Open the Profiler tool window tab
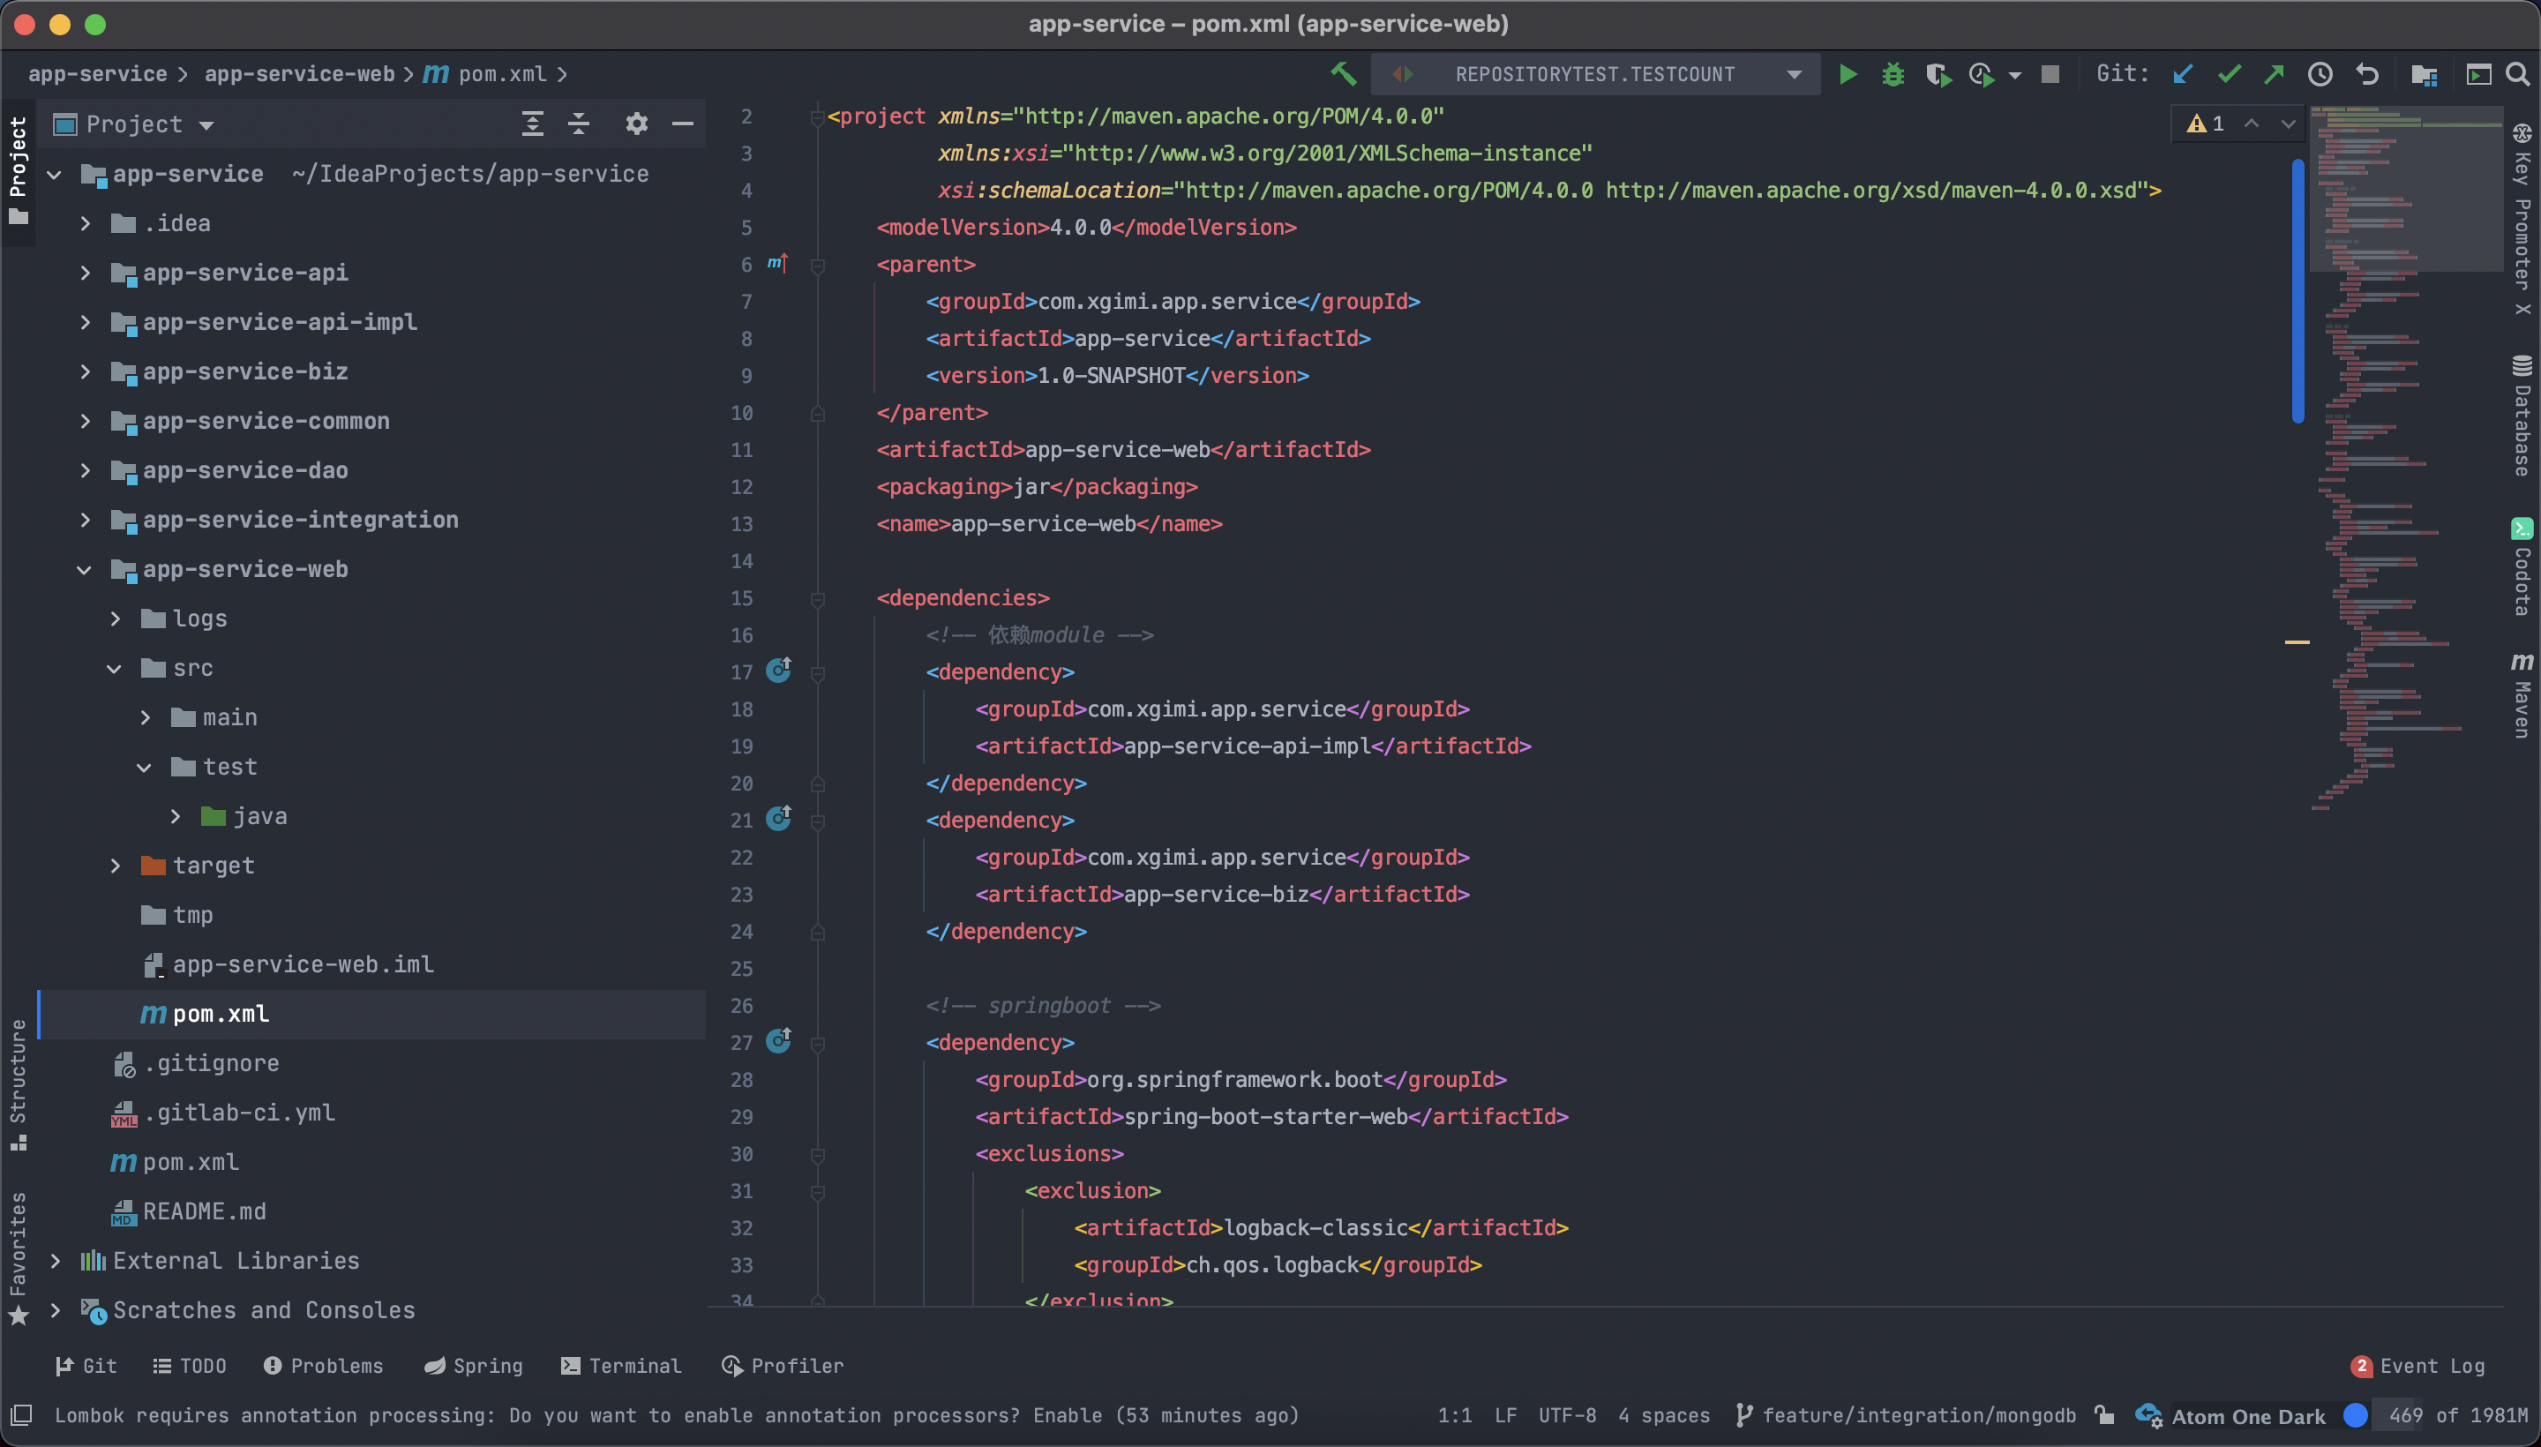 (x=783, y=1366)
